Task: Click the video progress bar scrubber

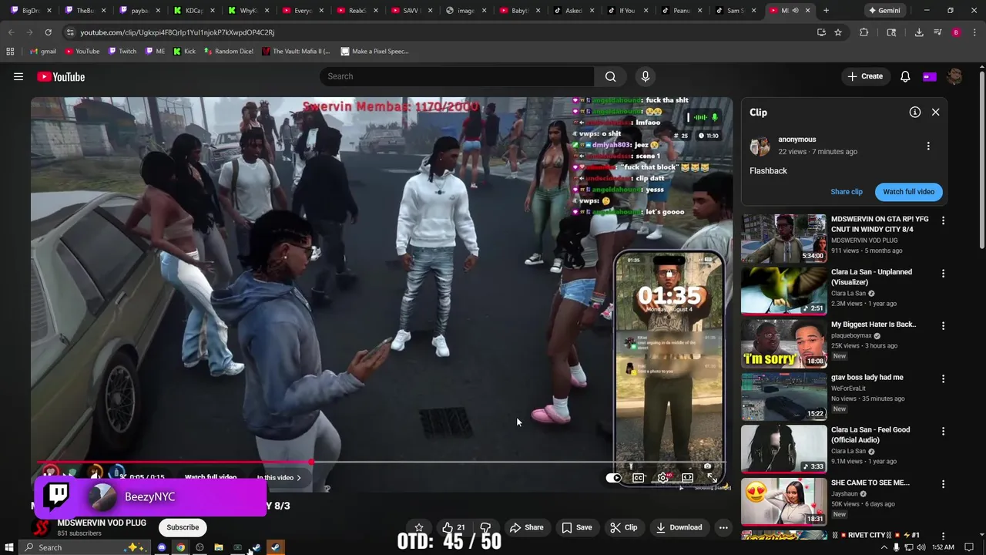Action: click(x=310, y=462)
